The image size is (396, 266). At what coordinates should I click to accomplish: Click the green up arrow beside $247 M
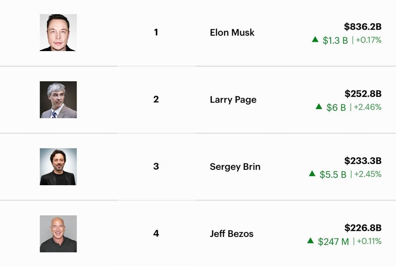[x=310, y=240]
